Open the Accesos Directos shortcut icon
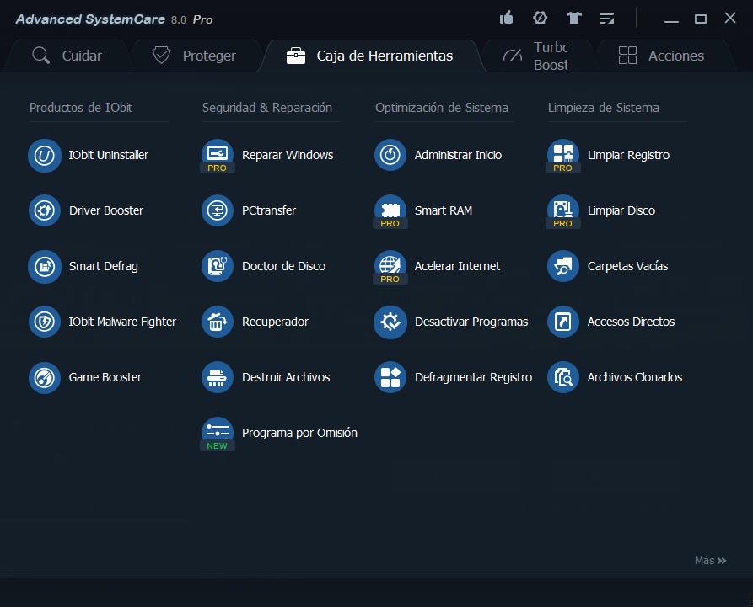753x607 pixels. click(x=563, y=322)
